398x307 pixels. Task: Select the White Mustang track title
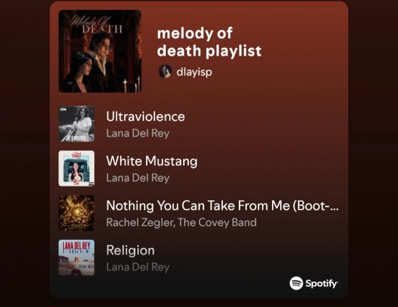(x=152, y=161)
